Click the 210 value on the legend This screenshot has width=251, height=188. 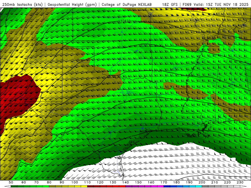(x=215, y=182)
